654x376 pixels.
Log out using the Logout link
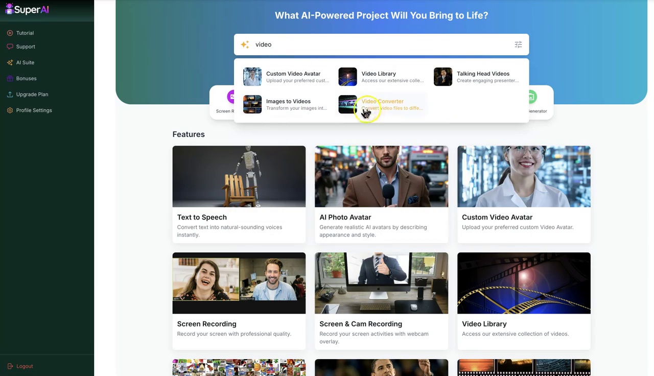point(20,366)
